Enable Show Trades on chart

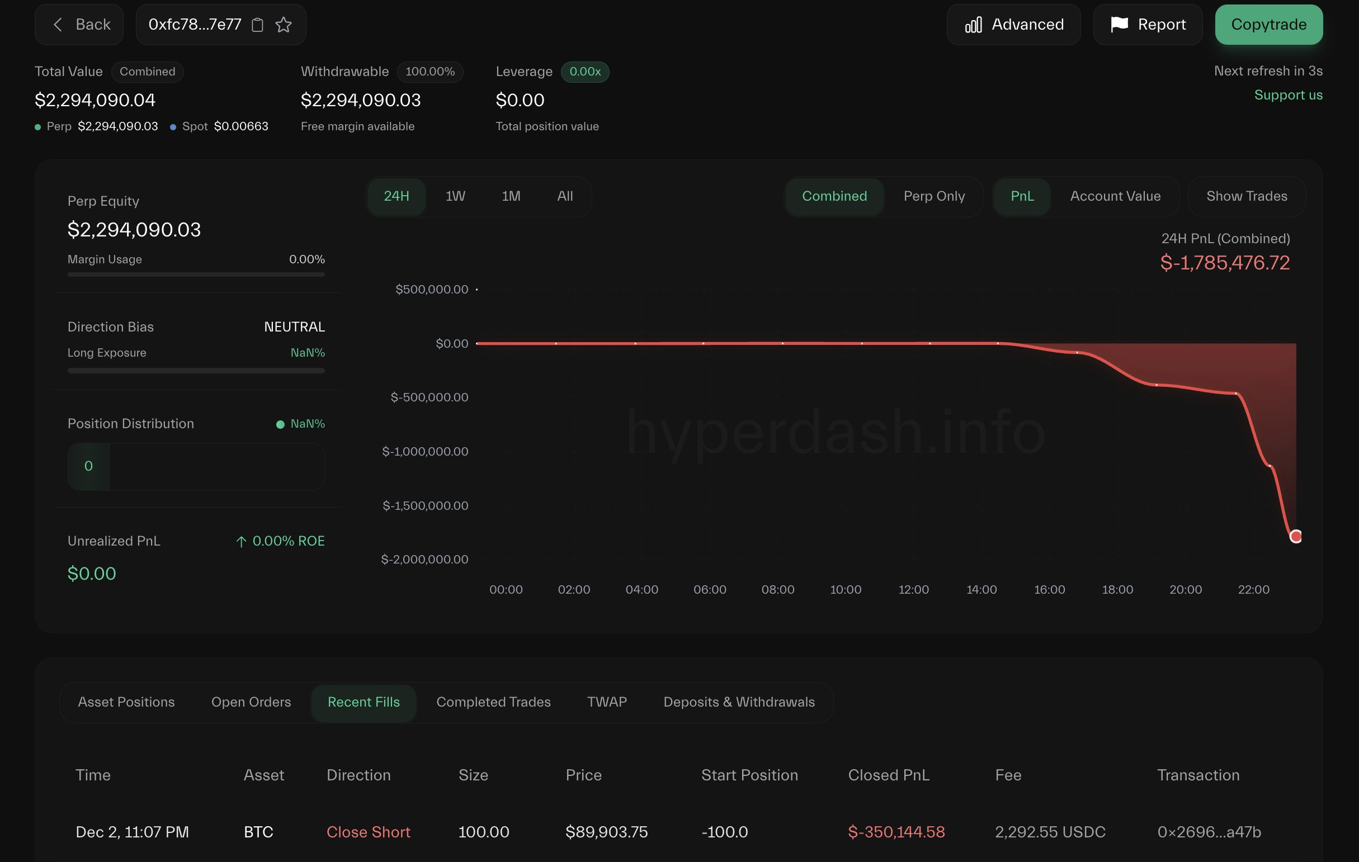click(x=1247, y=196)
